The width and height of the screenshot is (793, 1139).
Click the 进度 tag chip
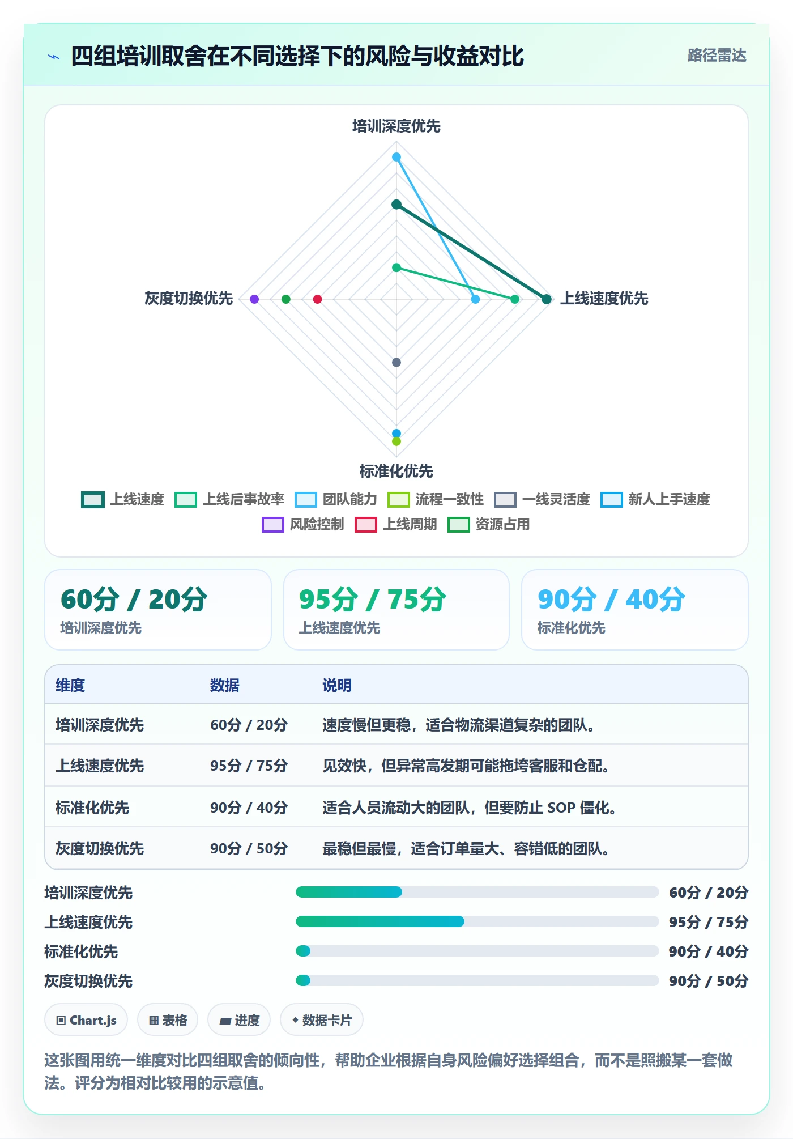pyautogui.click(x=239, y=1020)
